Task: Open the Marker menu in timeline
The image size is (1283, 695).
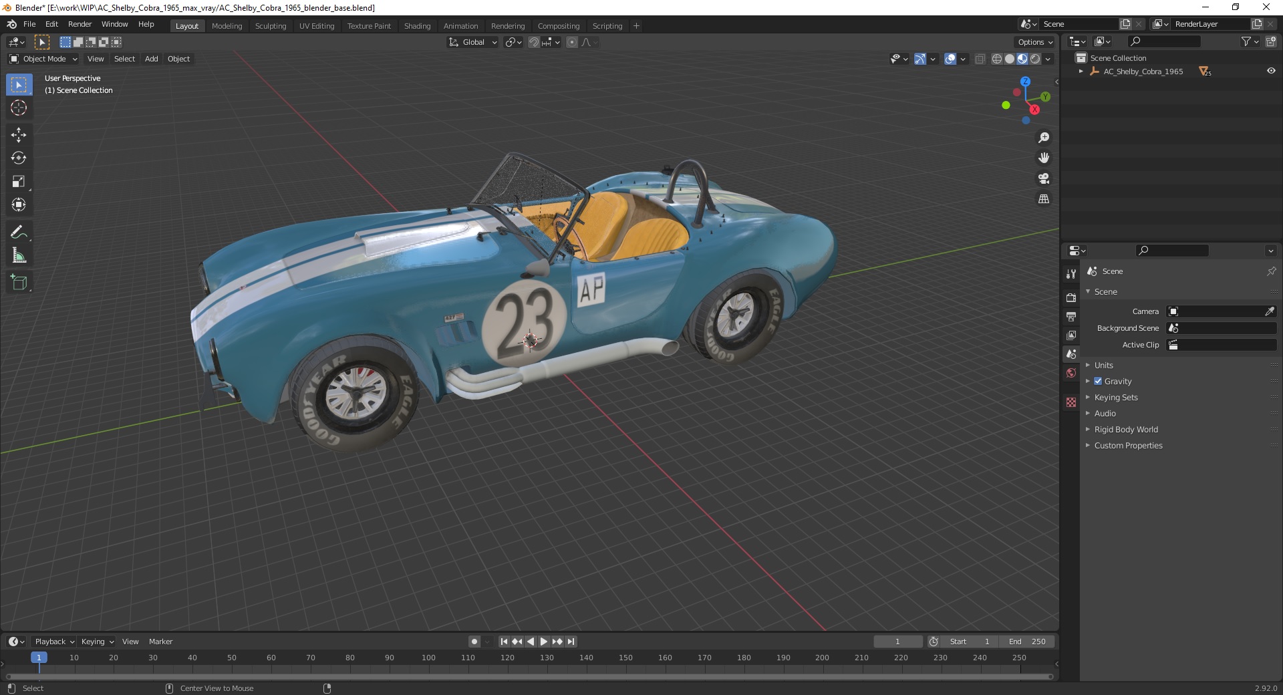Action: point(160,642)
